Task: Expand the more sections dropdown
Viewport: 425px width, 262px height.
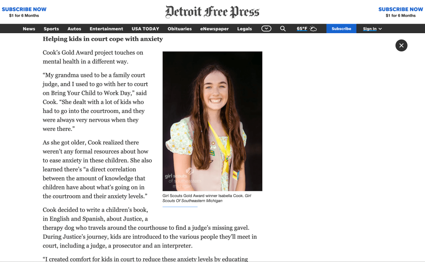Action: click(266, 29)
